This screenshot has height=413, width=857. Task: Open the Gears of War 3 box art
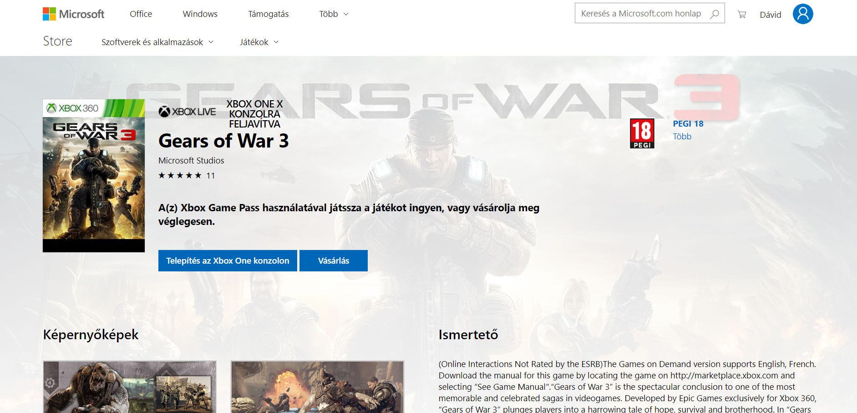[x=94, y=176]
